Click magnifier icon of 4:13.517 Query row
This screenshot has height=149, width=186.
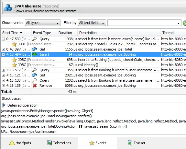click(x=35, y=70)
